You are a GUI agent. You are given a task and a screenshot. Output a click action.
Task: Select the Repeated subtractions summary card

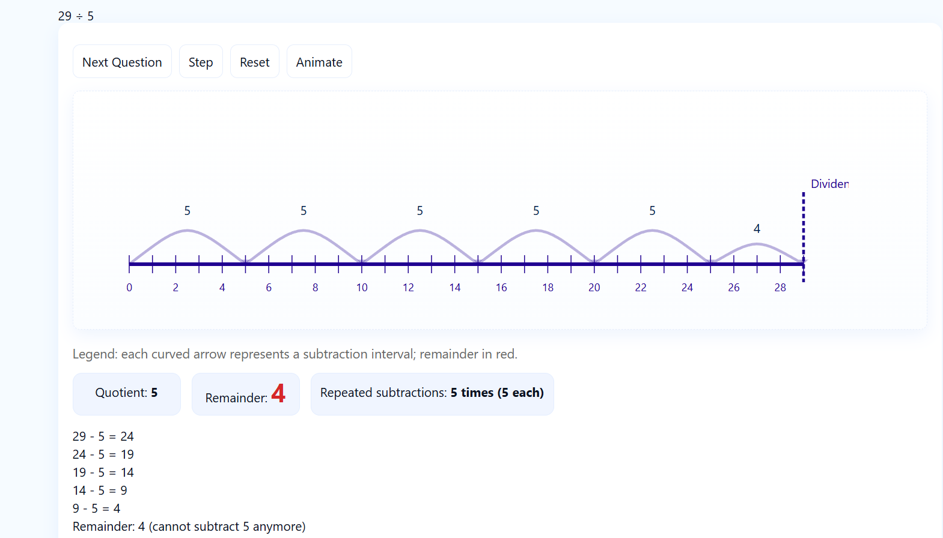point(432,393)
